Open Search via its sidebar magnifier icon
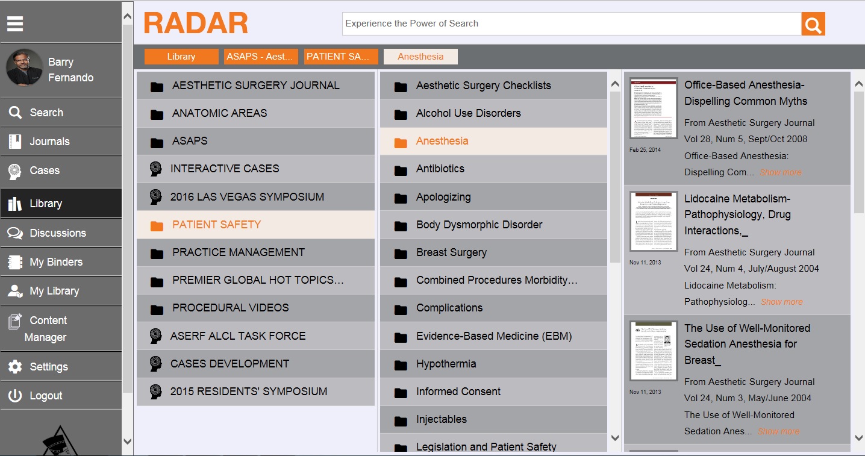Viewport: 865px width, 456px height. [15, 113]
